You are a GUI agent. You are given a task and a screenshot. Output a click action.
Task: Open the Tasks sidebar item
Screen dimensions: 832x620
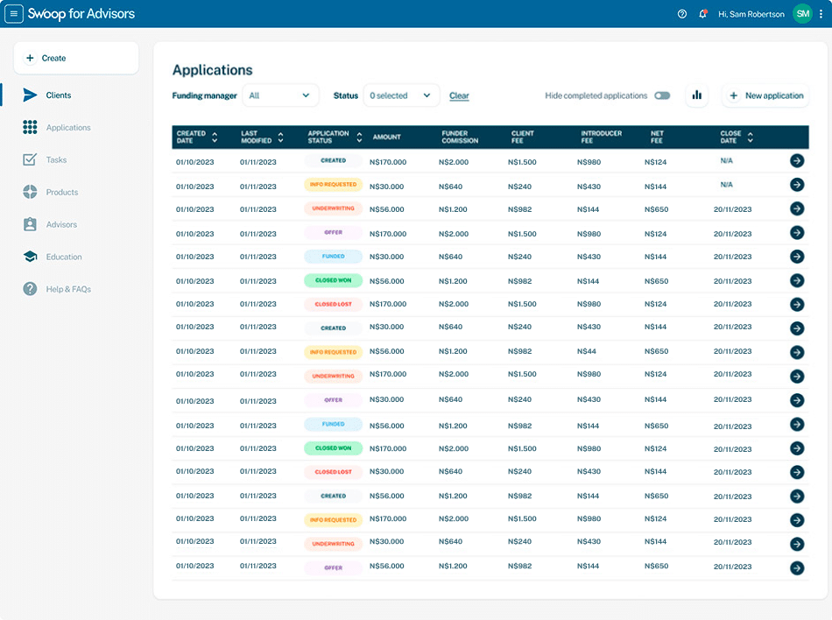click(56, 160)
